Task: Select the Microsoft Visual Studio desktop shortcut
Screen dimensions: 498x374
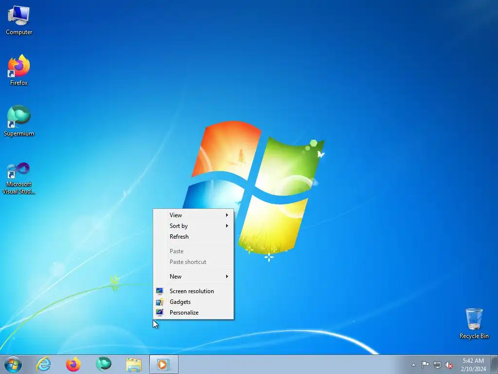Action: [x=19, y=178]
